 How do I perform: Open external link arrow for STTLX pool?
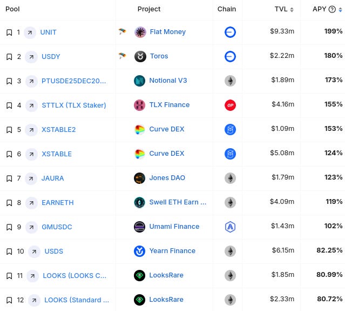point(31,105)
